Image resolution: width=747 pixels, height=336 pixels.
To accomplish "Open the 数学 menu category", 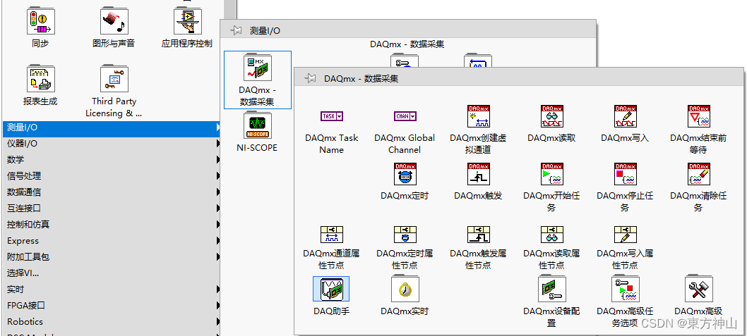I will [x=111, y=160].
